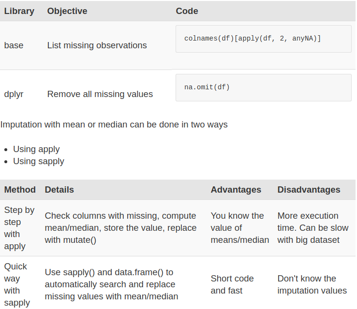Click Short code and fast cell
357x309 pixels.
click(x=232, y=285)
